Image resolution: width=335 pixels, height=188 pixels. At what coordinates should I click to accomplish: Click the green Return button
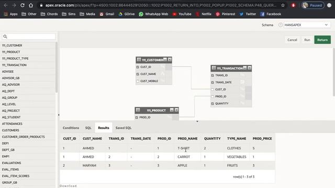(x=322, y=40)
